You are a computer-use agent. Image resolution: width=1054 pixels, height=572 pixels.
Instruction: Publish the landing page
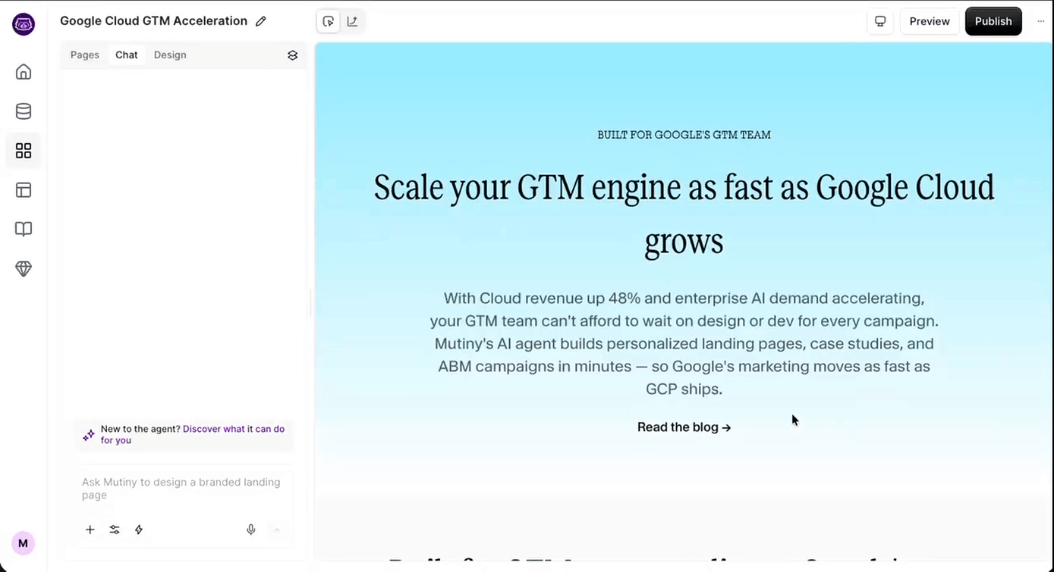(x=993, y=21)
